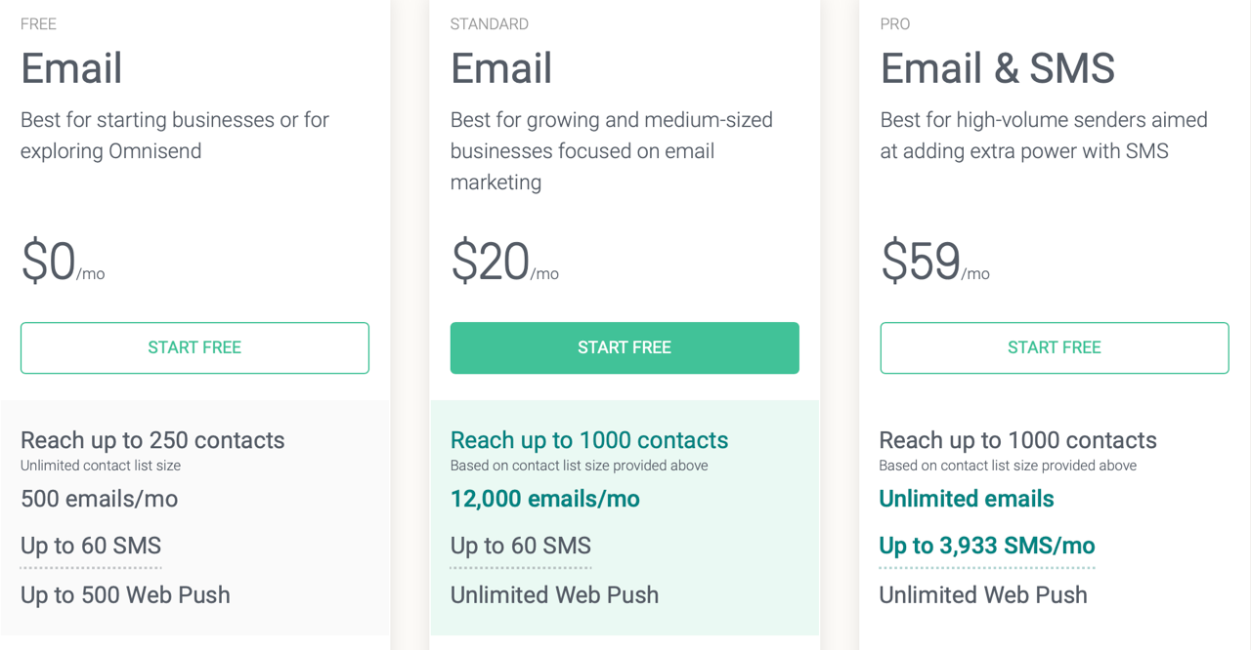The height and width of the screenshot is (650, 1251).
Task: Select the Email & SMS plan heading
Action: tap(998, 68)
